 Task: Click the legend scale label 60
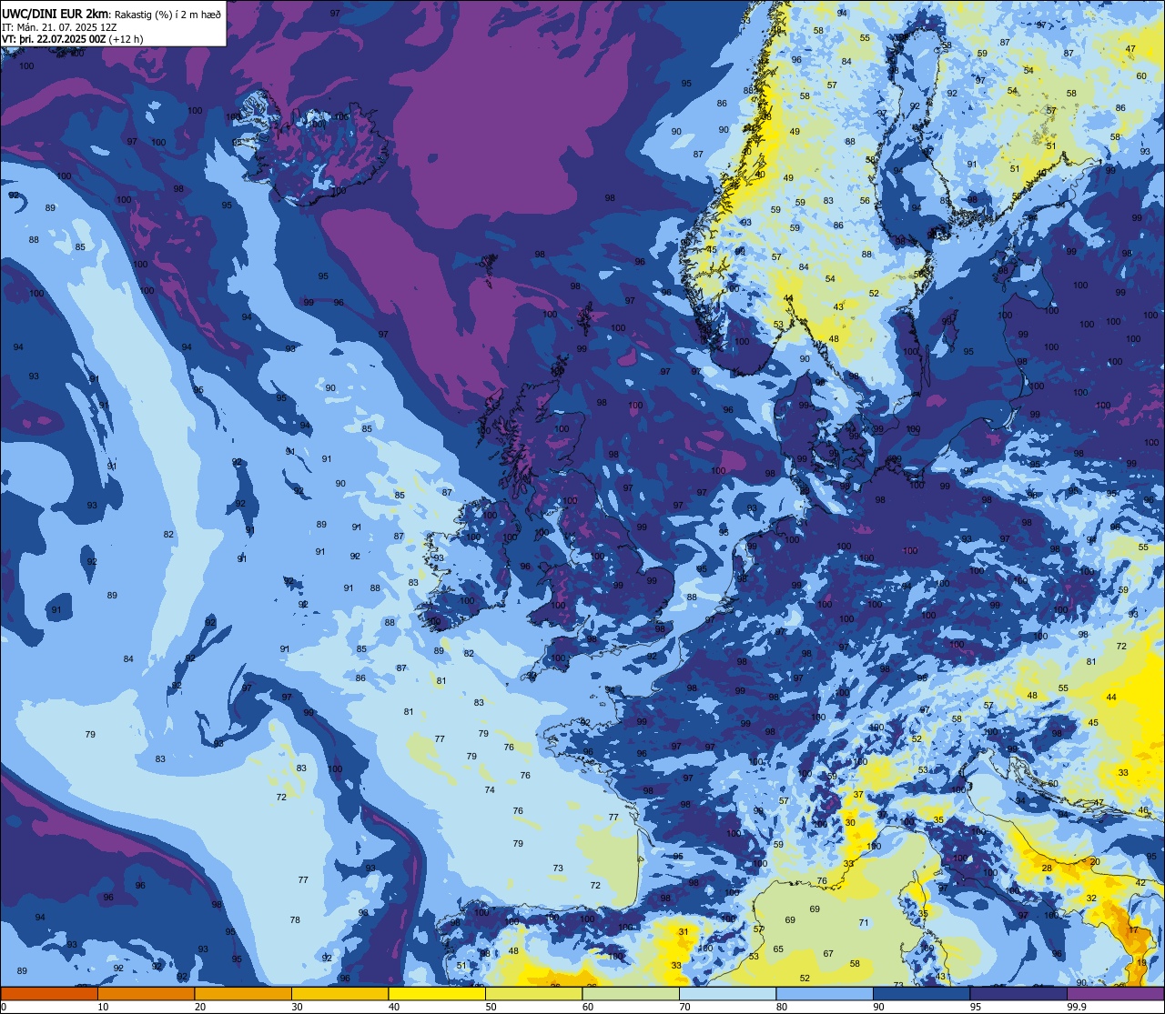pos(587,1007)
